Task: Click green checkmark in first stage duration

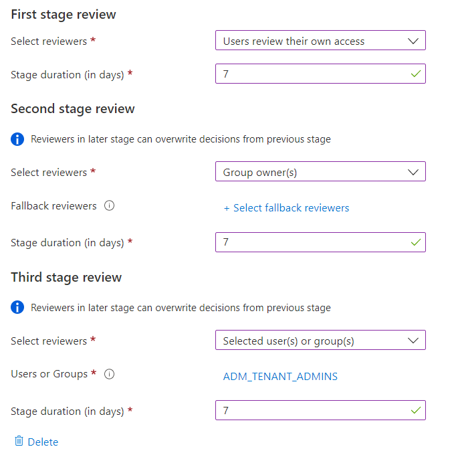Action: tap(415, 74)
